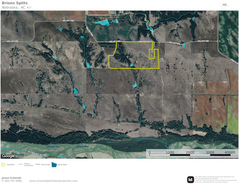Click the Brions Splits map title
The height and width of the screenshot is (184, 239).
pyautogui.click(x=15, y=3)
